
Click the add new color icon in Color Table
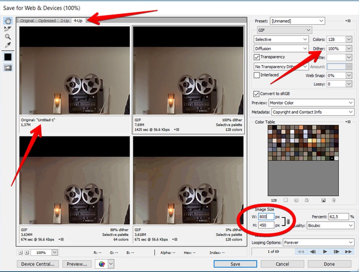[x=323, y=200]
